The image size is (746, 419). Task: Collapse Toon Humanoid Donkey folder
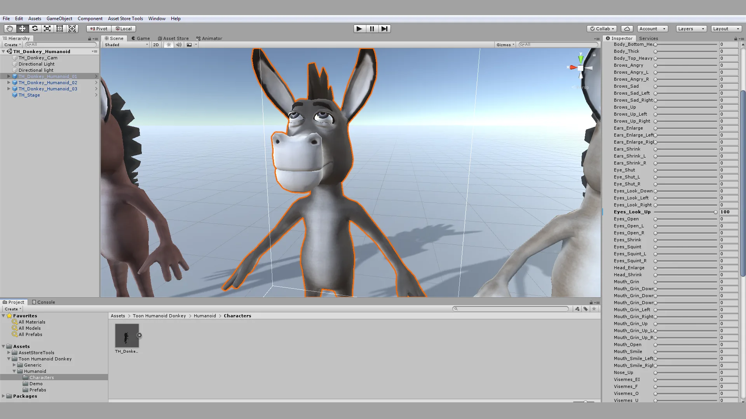9,359
